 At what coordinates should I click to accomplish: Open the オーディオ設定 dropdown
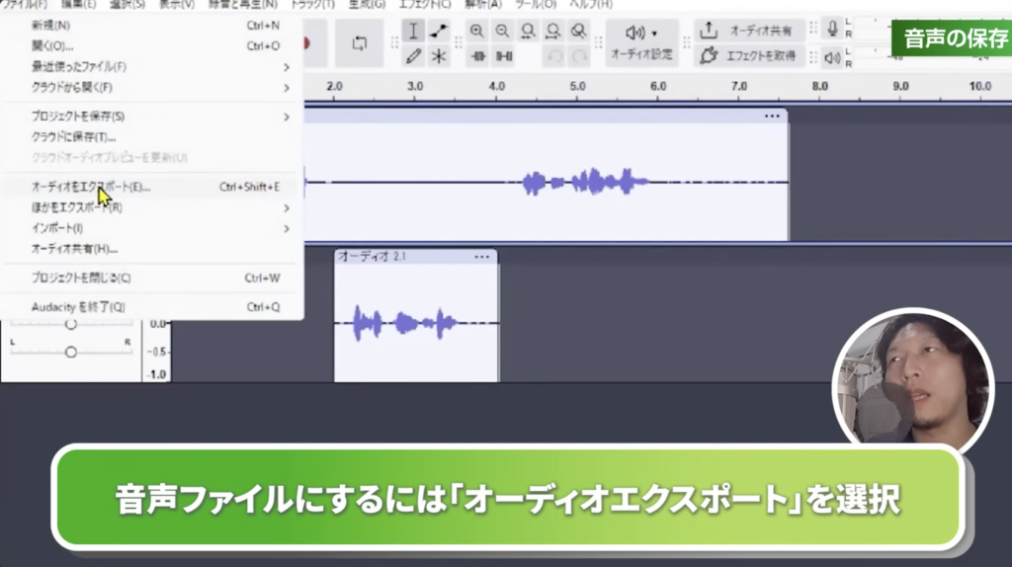coord(641,43)
